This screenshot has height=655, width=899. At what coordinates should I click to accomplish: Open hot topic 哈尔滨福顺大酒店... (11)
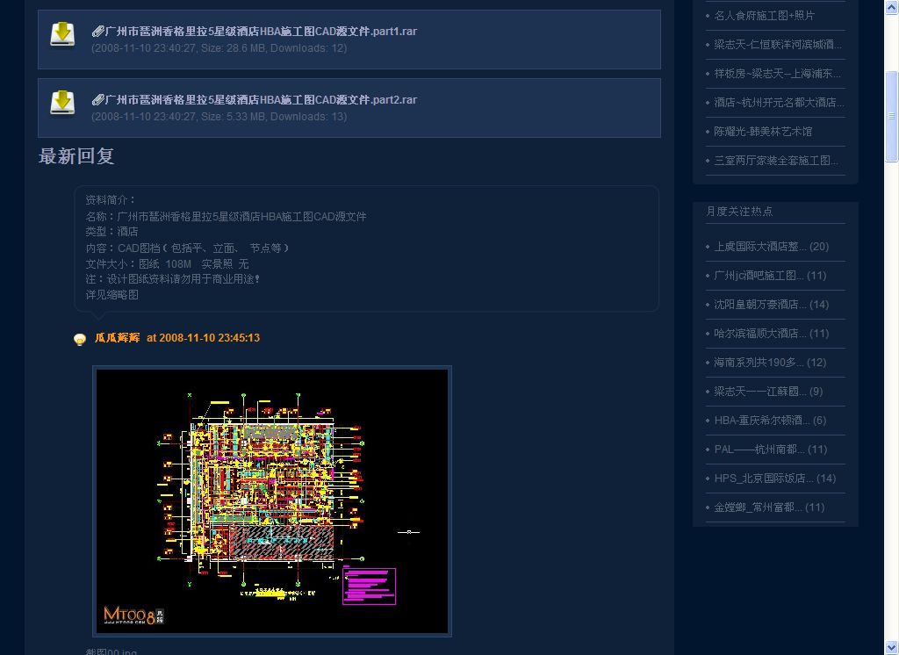coord(771,334)
